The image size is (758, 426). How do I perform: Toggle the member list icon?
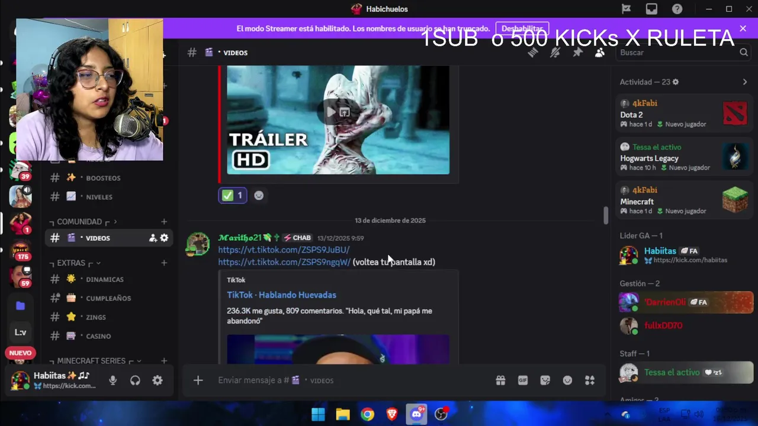point(600,53)
